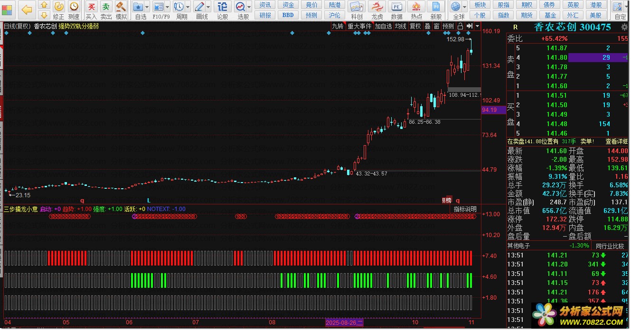
Task: Toggle the 复权 adjustment button on chart bar
Action: point(415,27)
